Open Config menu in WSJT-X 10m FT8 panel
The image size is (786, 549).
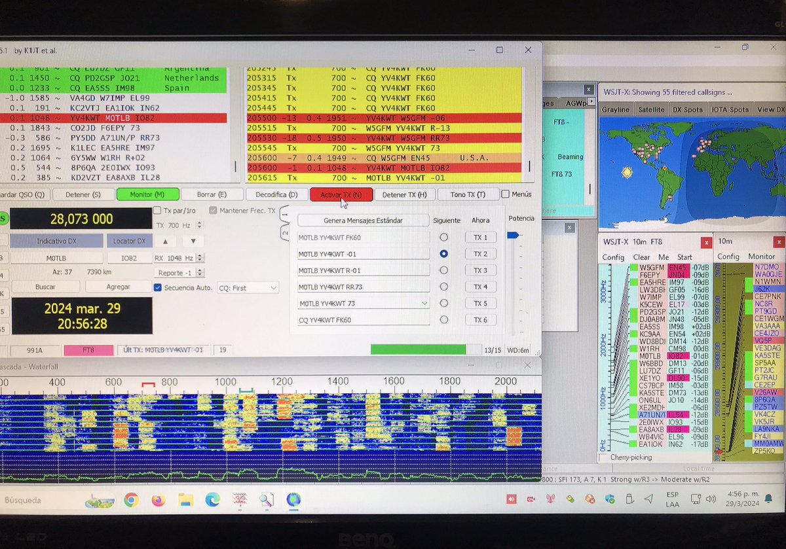[x=613, y=257]
